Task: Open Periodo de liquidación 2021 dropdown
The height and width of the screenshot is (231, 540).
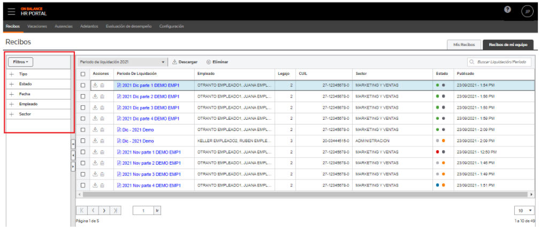Action: tap(122, 62)
